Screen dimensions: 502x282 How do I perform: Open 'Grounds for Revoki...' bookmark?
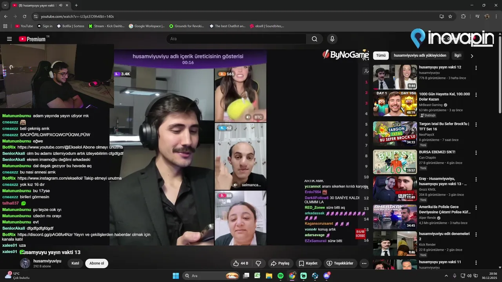pos(187,26)
